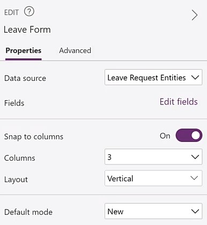Click the Fields label
Image resolution: width=207 pixels, height=225 pixels.
14,103
